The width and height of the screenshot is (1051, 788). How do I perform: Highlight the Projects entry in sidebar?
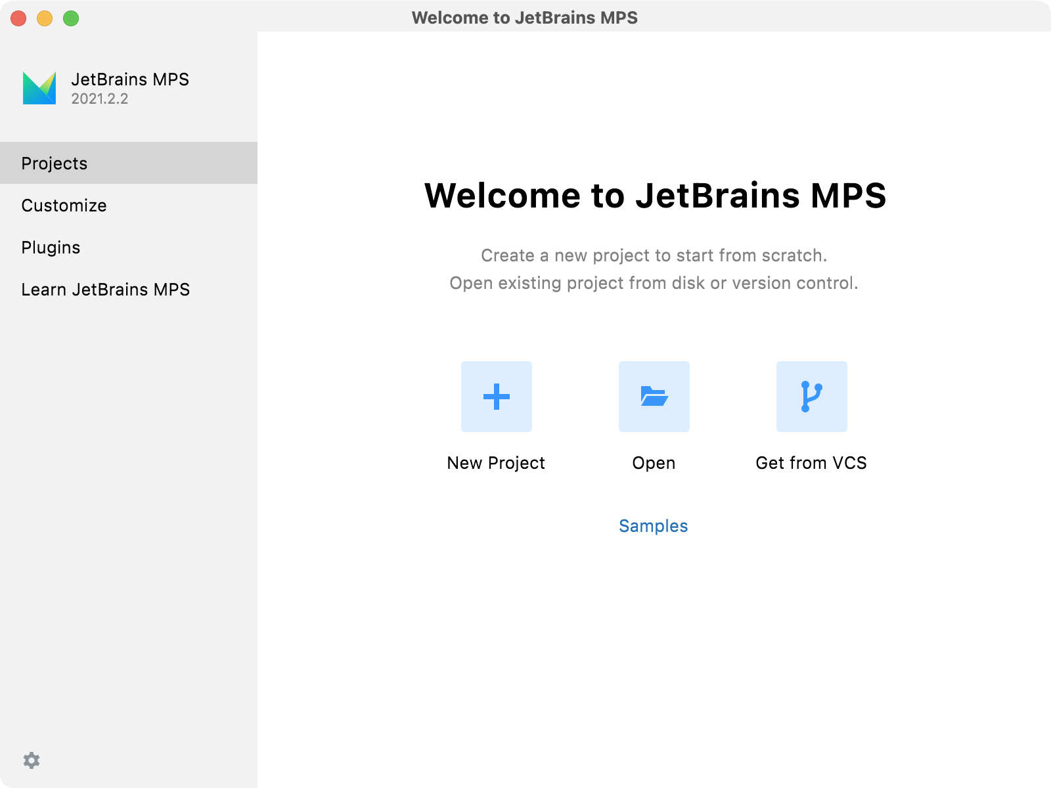tap(55, 163)
